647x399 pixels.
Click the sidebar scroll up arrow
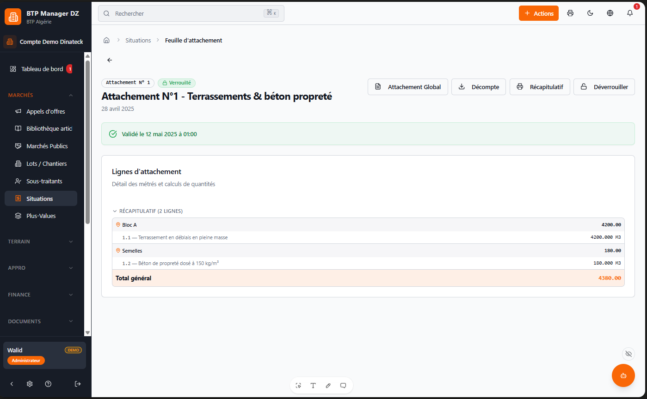pos(87,56)
